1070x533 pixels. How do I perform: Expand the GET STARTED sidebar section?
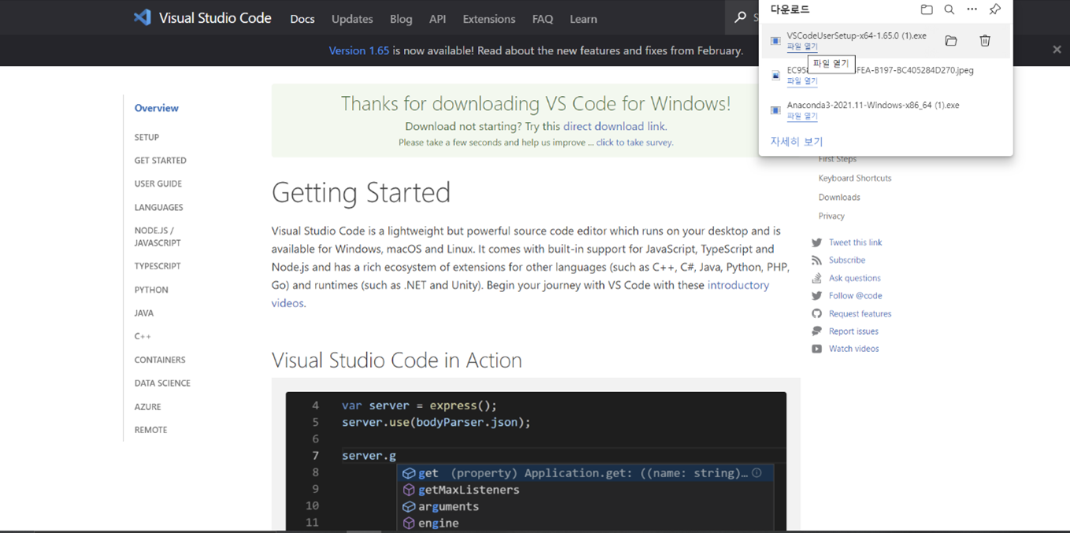pos(160,161)
